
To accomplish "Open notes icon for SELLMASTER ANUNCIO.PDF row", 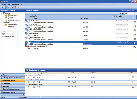I will 135,47.
